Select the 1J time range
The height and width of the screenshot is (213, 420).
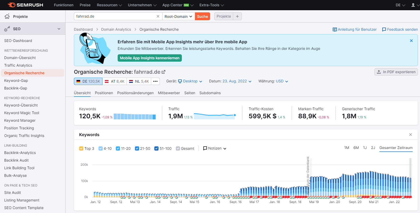click(365, 148)
